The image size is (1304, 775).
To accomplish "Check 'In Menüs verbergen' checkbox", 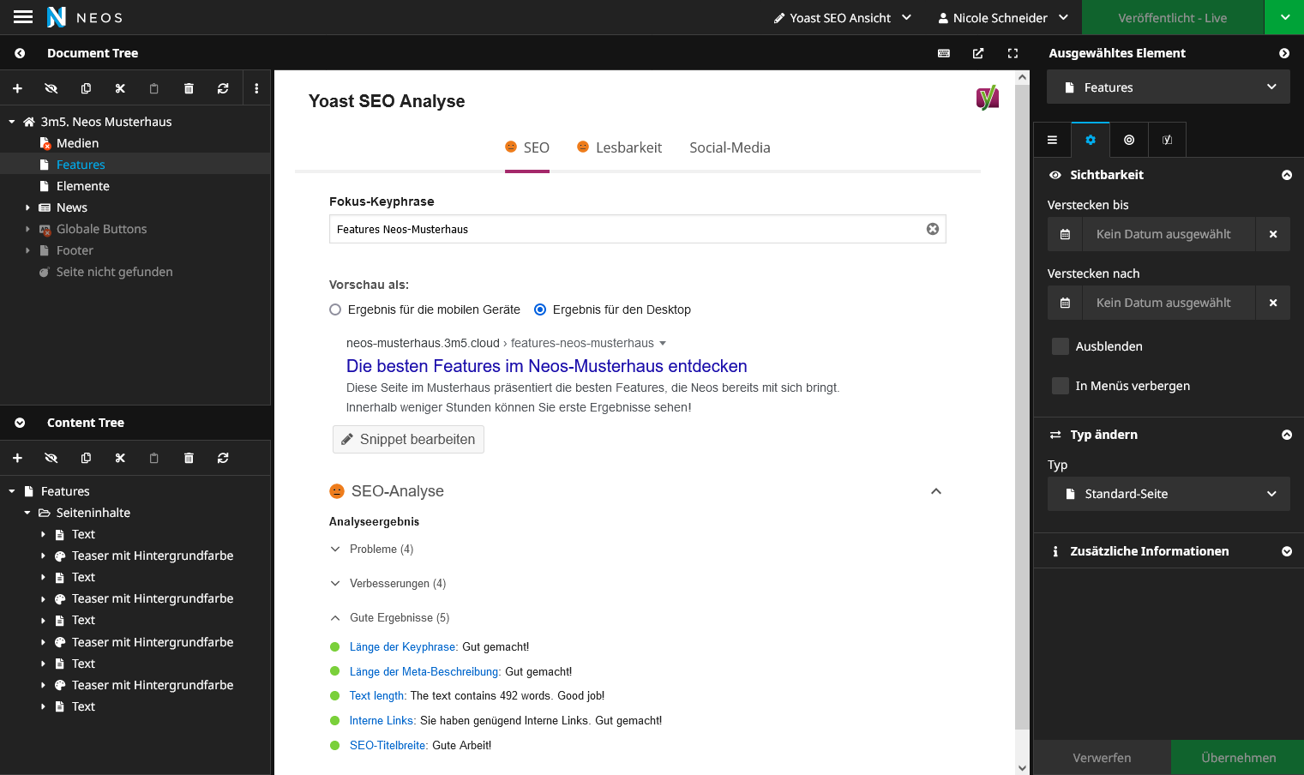I will [x=1061, y=386].
